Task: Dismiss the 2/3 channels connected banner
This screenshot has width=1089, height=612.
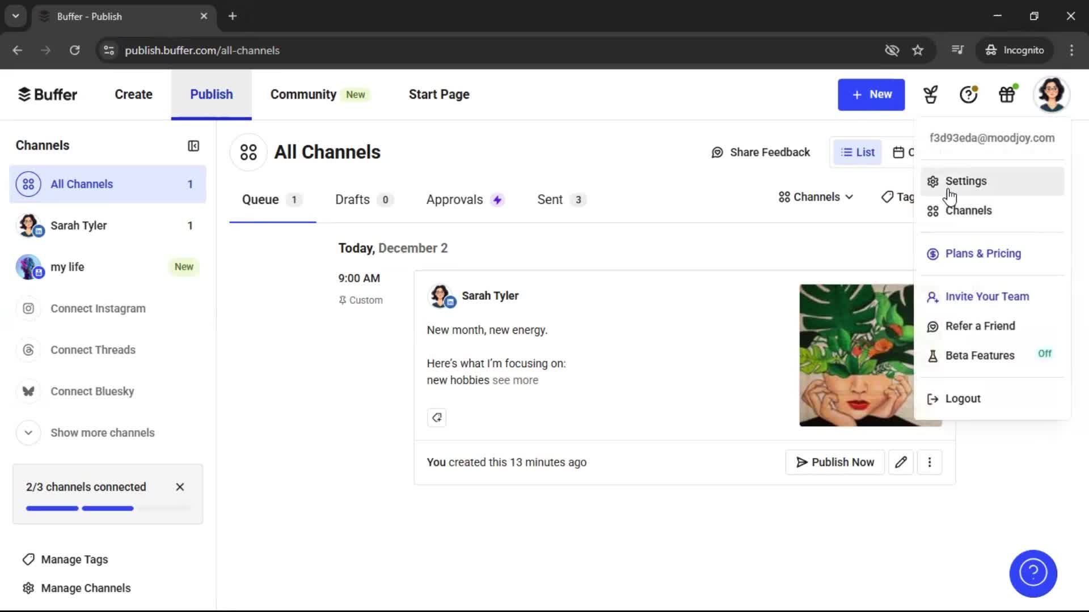Action: pos(180,487)
